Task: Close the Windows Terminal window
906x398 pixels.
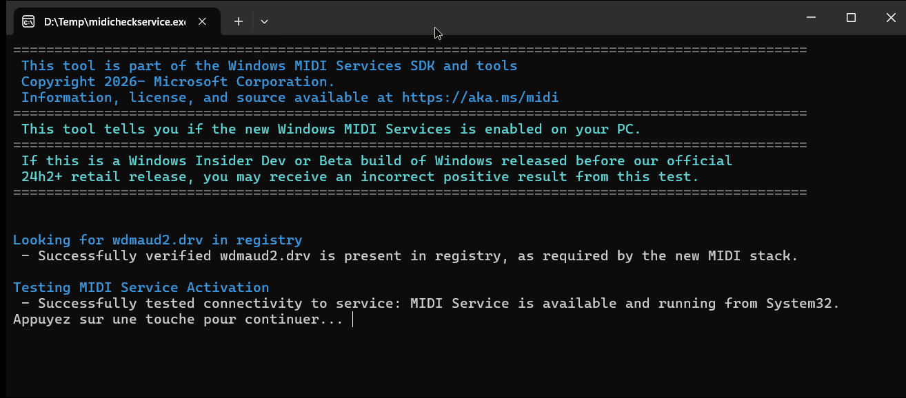Action: click(x=890, y=18)
